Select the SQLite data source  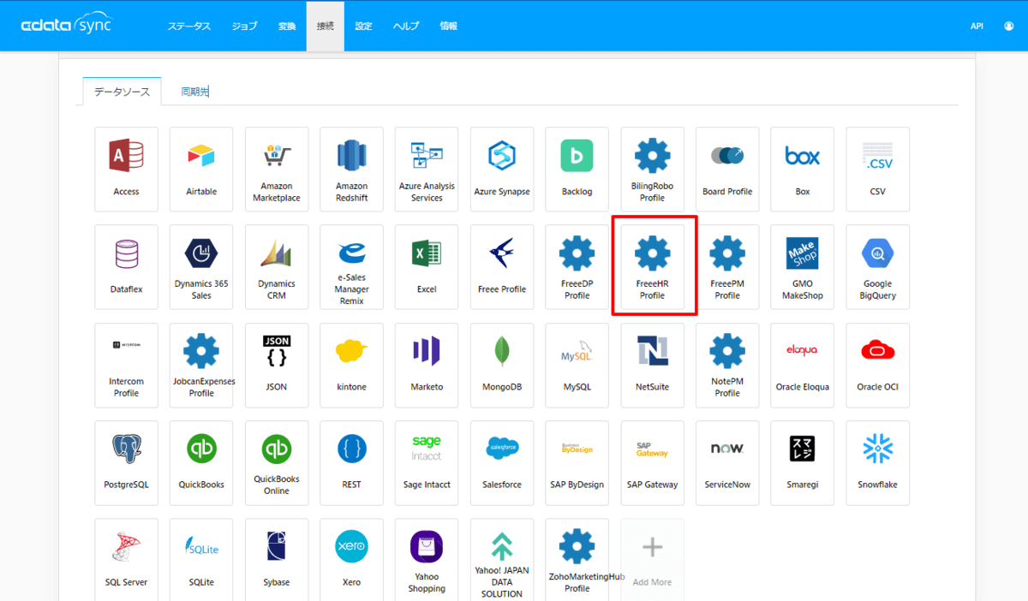[201, 559]
